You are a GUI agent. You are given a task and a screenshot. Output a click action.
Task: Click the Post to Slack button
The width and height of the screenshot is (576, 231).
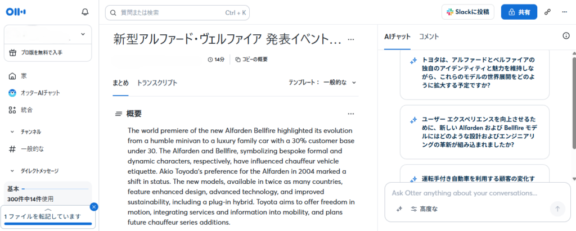pos(468,12)
